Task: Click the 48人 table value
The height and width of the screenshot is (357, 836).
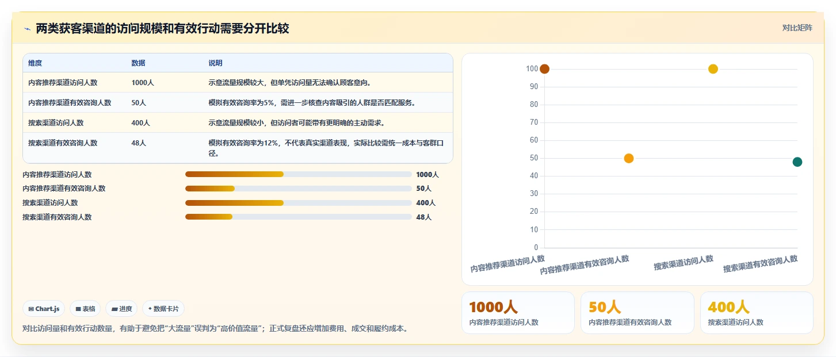Action: [x=139, y=143]
